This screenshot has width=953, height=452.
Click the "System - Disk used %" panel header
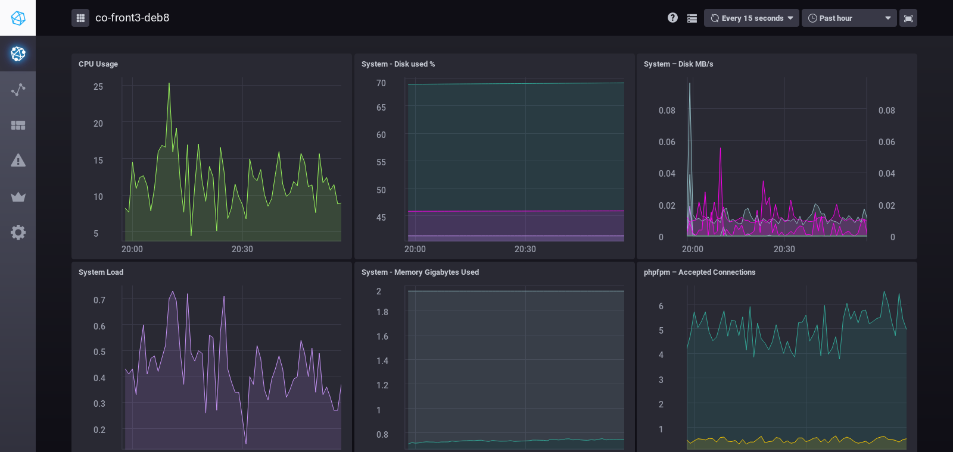tap(398, 64)
